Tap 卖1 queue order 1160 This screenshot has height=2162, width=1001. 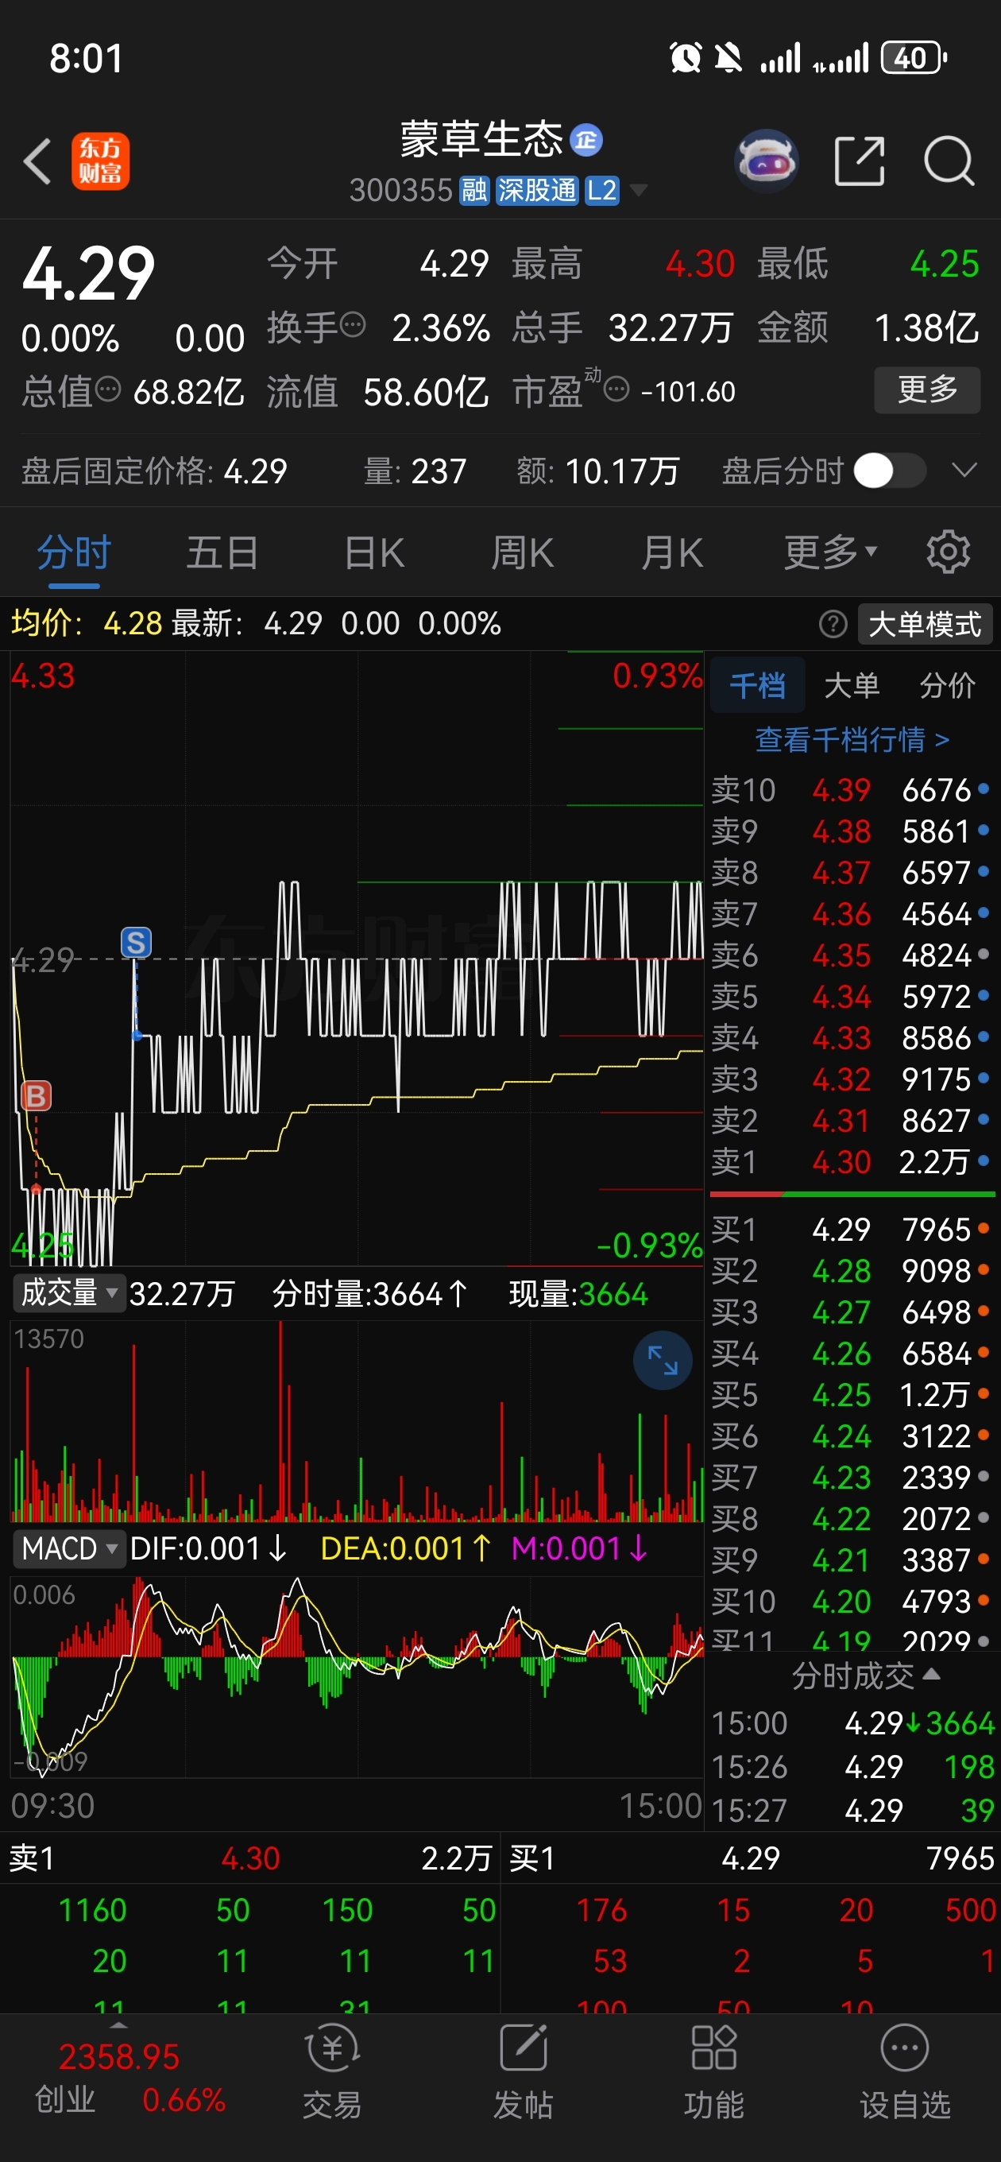92,1910
